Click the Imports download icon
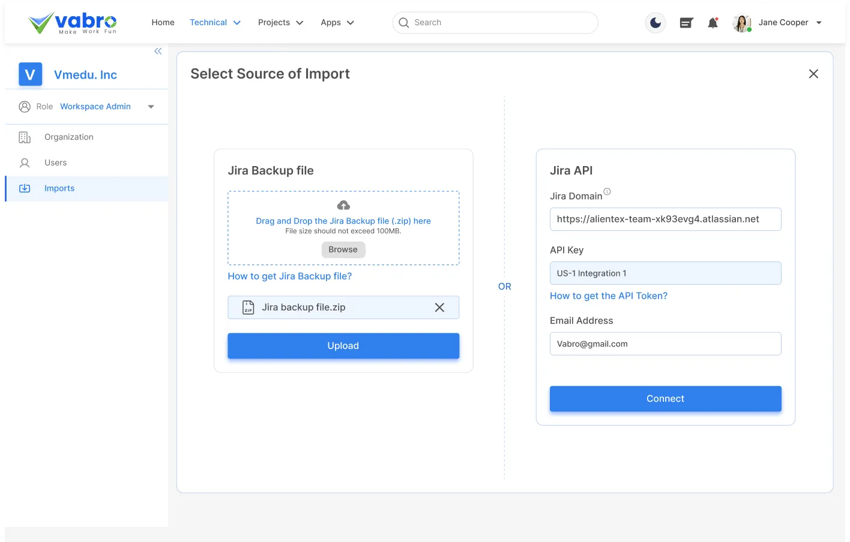This screenshot has height=542, width=850. [x=25, y=188]
